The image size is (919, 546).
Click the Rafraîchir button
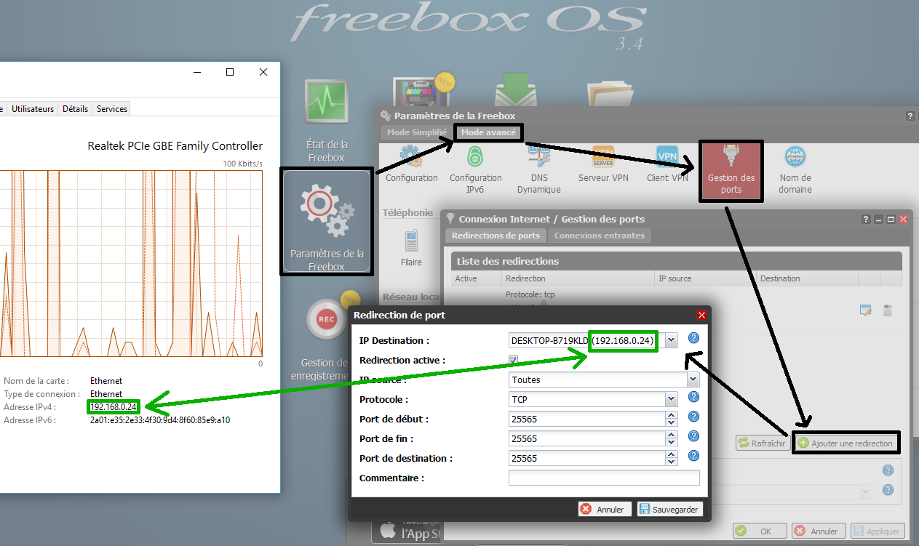click(x=763, y=443)
